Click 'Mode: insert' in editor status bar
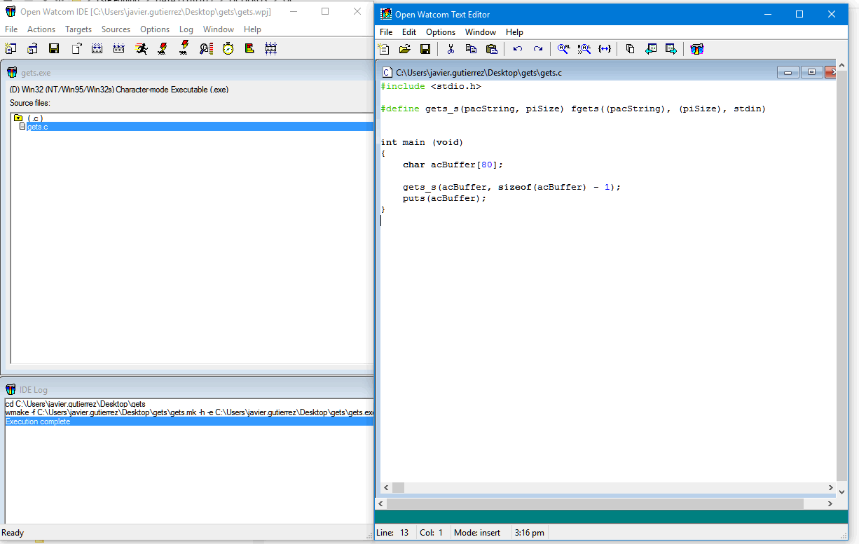The image size is (859, 544). pyautogui.click(x=477, y=533)
